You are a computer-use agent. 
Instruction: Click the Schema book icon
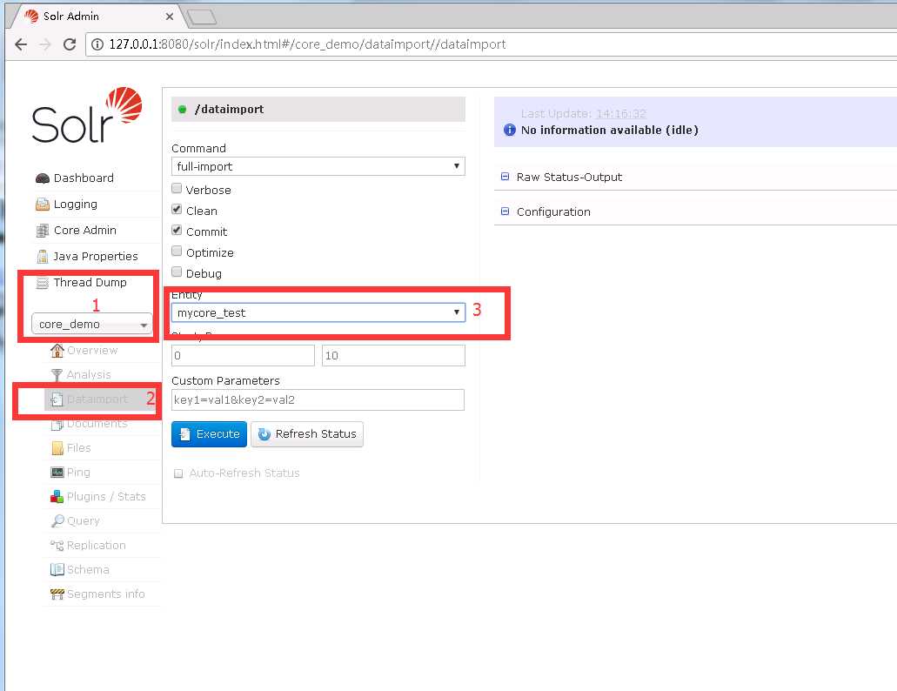click(x=57, y=570)
